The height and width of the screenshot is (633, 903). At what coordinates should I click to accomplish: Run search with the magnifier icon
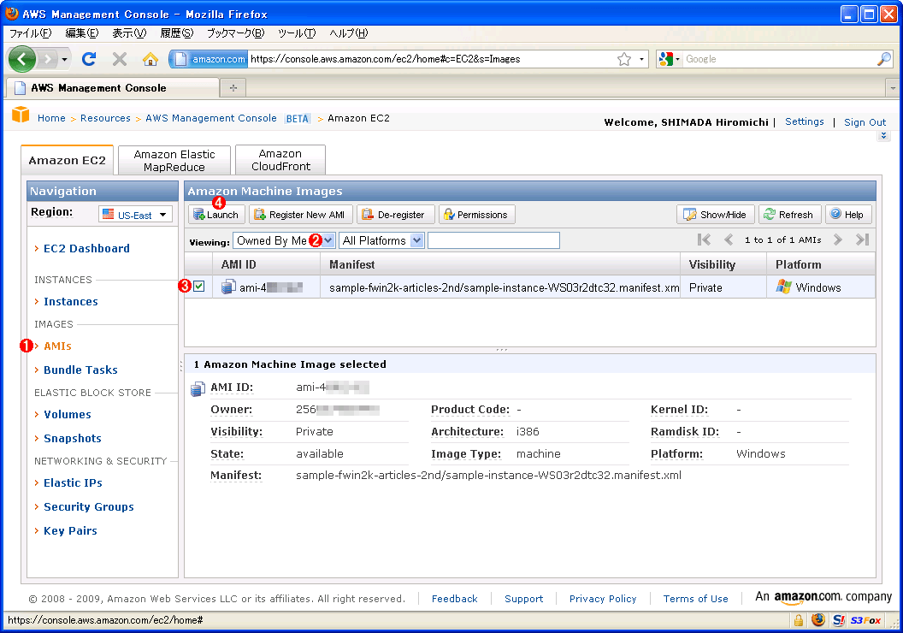884,59
